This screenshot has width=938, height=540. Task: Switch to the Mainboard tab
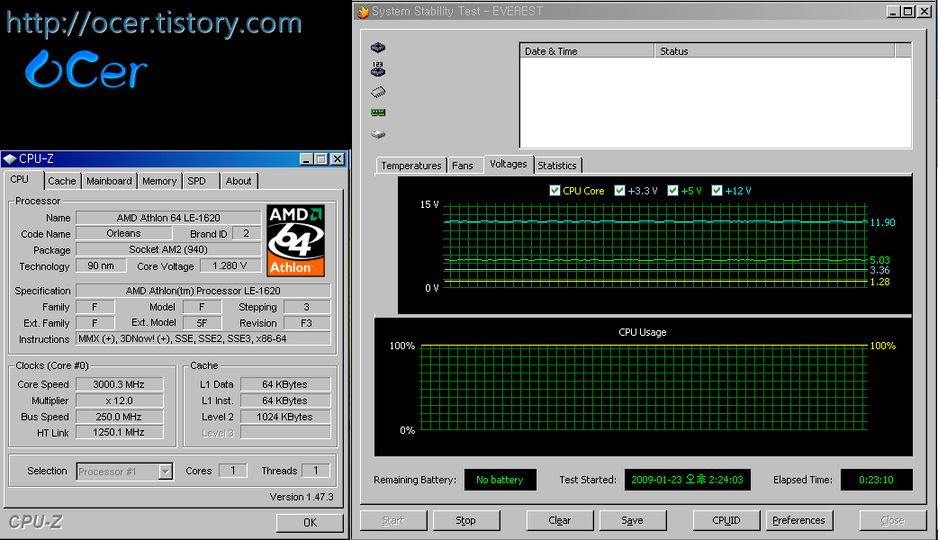pos(109,181)
